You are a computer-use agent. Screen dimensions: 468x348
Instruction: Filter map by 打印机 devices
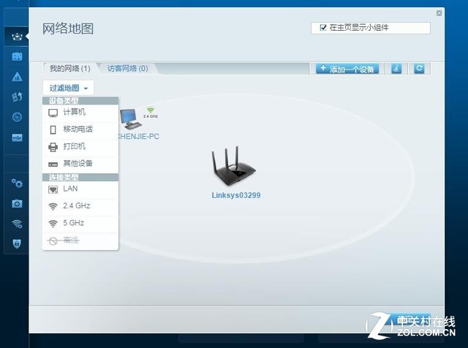tap(80, 146)
